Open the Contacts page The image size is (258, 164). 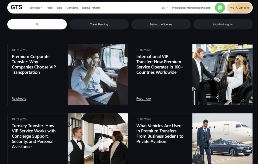[x=72, y=8]
